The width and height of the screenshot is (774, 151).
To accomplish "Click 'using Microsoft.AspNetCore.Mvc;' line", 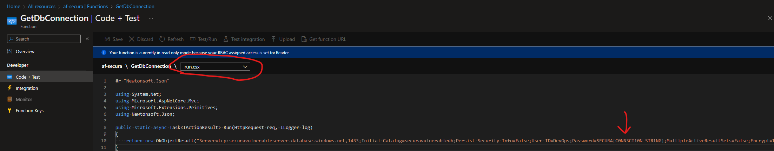I will (157, 101).
